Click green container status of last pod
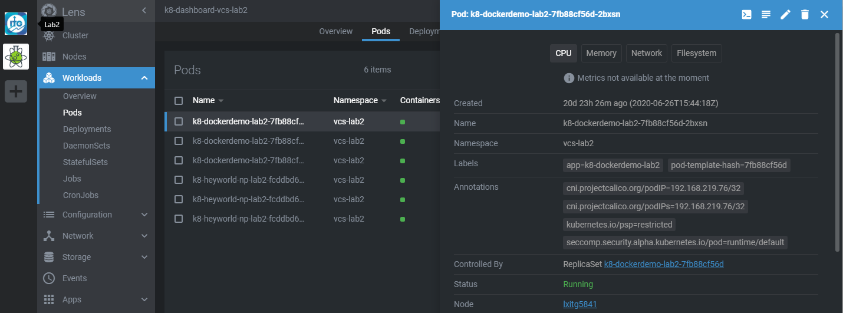Viewport: 843px width, 313px height. (403, 219)
